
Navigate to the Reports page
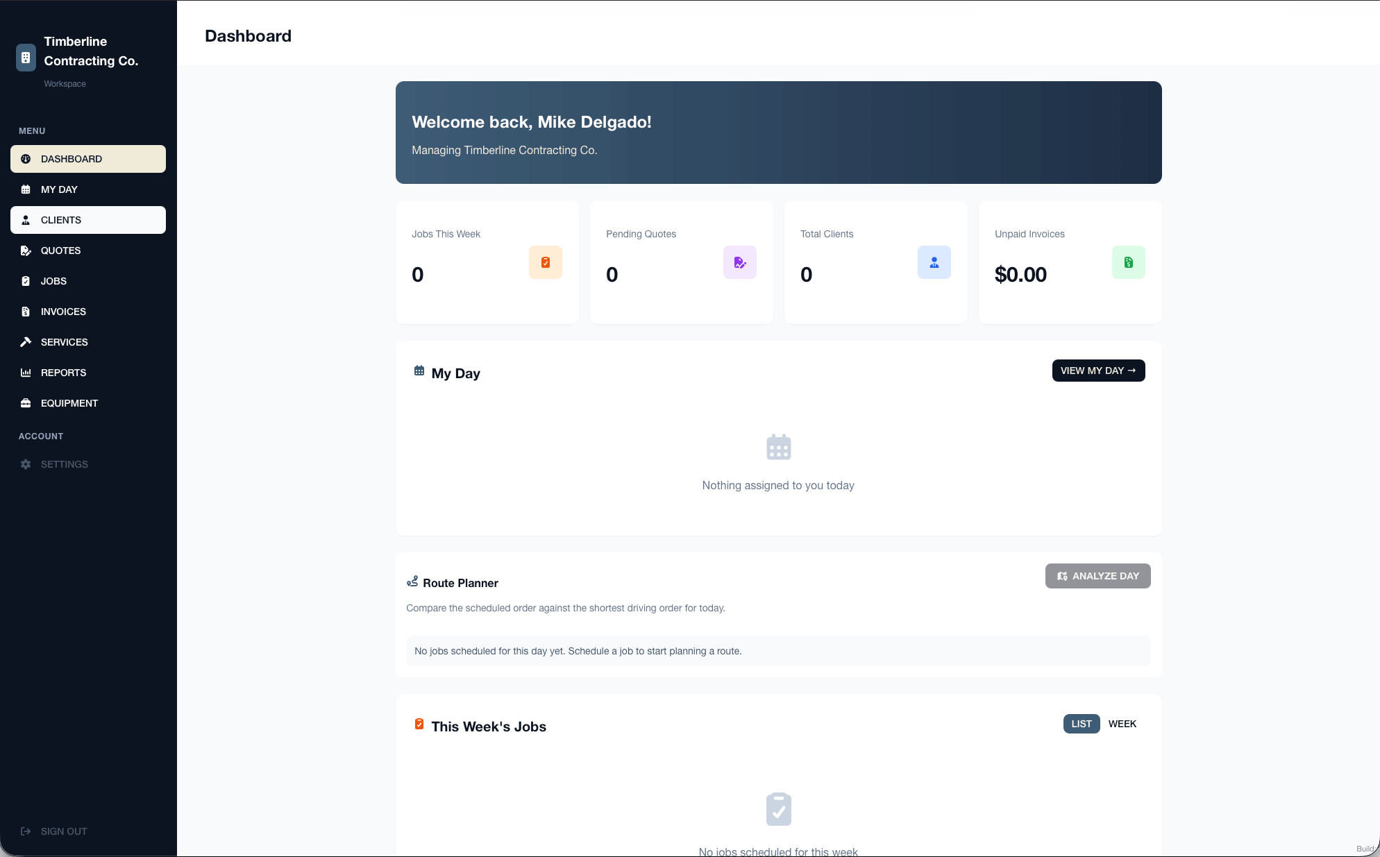click(x=88, y=373)
